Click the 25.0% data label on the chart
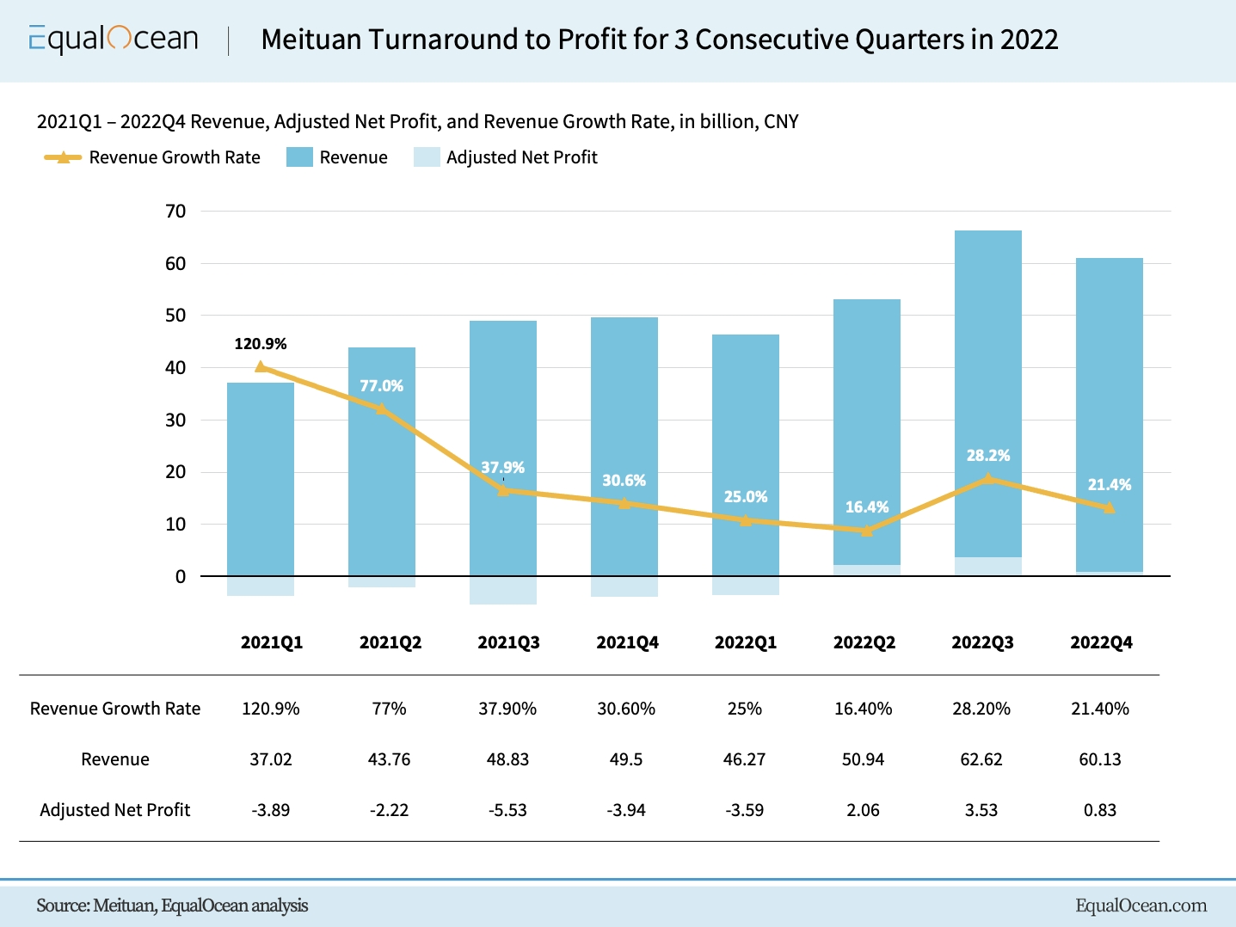The image size is (1236, 927). [746, 497]
